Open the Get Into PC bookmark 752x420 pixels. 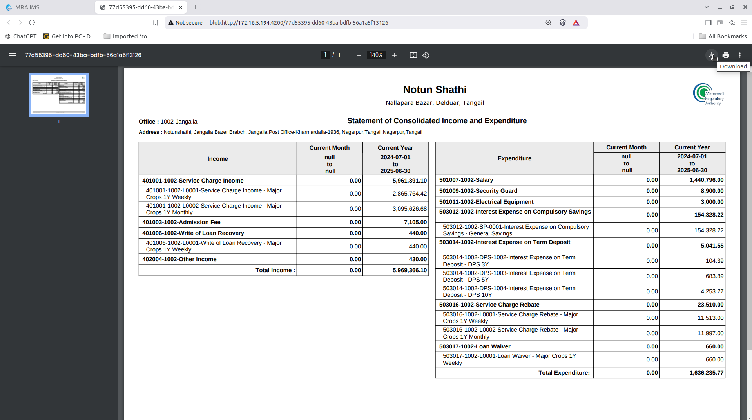tap(70, 36)
